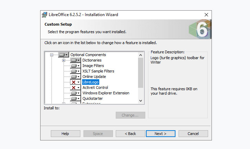Select the ActiveX Control tree item
This screenshot has height=149, width=250.
point(95,87)
